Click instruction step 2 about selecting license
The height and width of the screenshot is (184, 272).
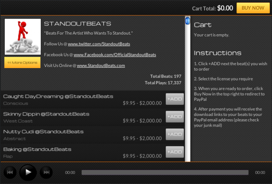pos(223,79)
